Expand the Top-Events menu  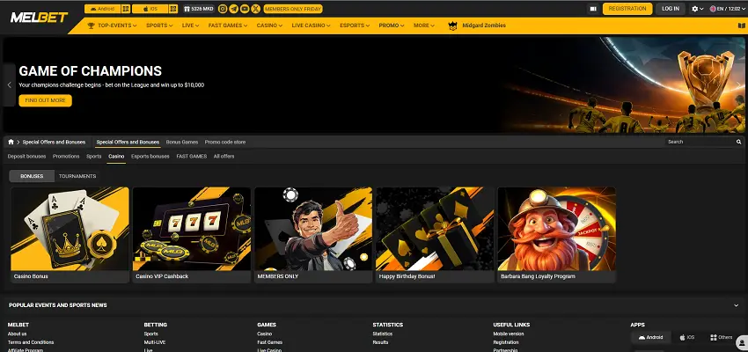coord(113,26)
